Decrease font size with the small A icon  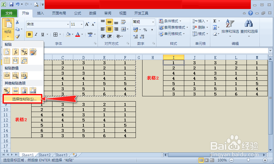[93, 24]
